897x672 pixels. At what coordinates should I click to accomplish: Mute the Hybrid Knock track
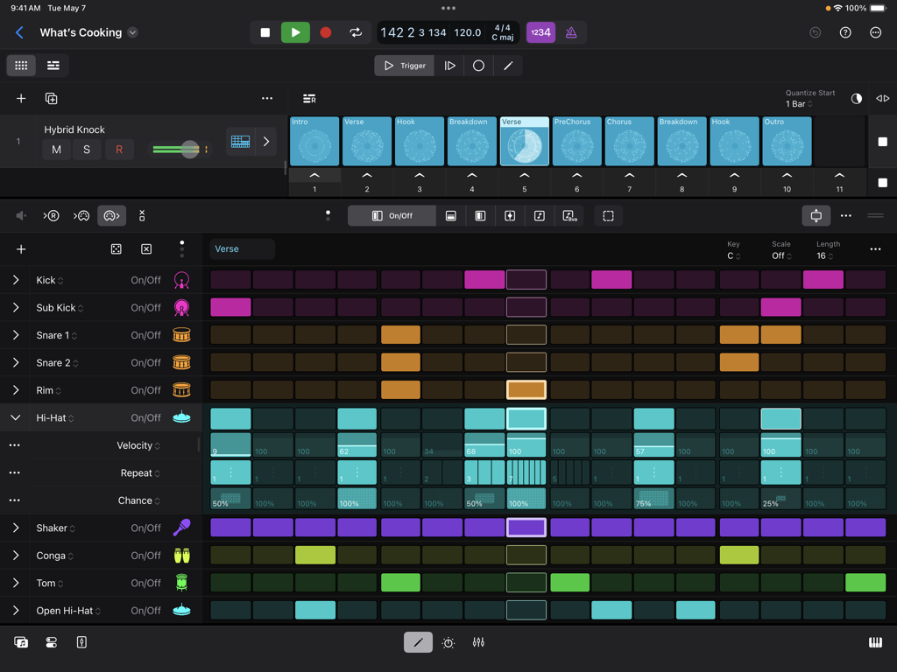click(x=56, y=150)
